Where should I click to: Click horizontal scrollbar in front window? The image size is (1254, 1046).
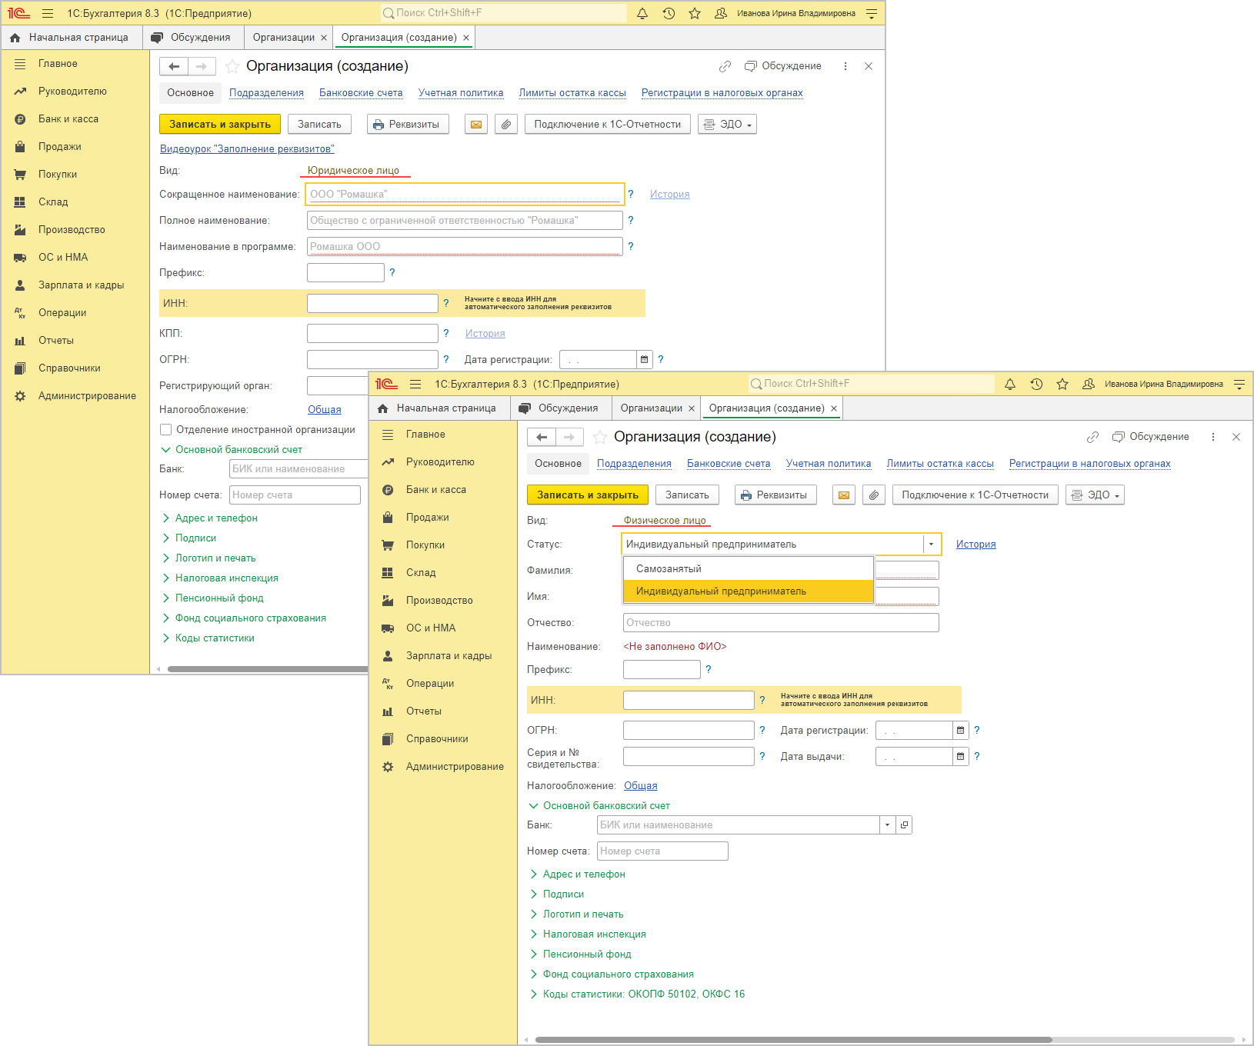(793, 1040)
